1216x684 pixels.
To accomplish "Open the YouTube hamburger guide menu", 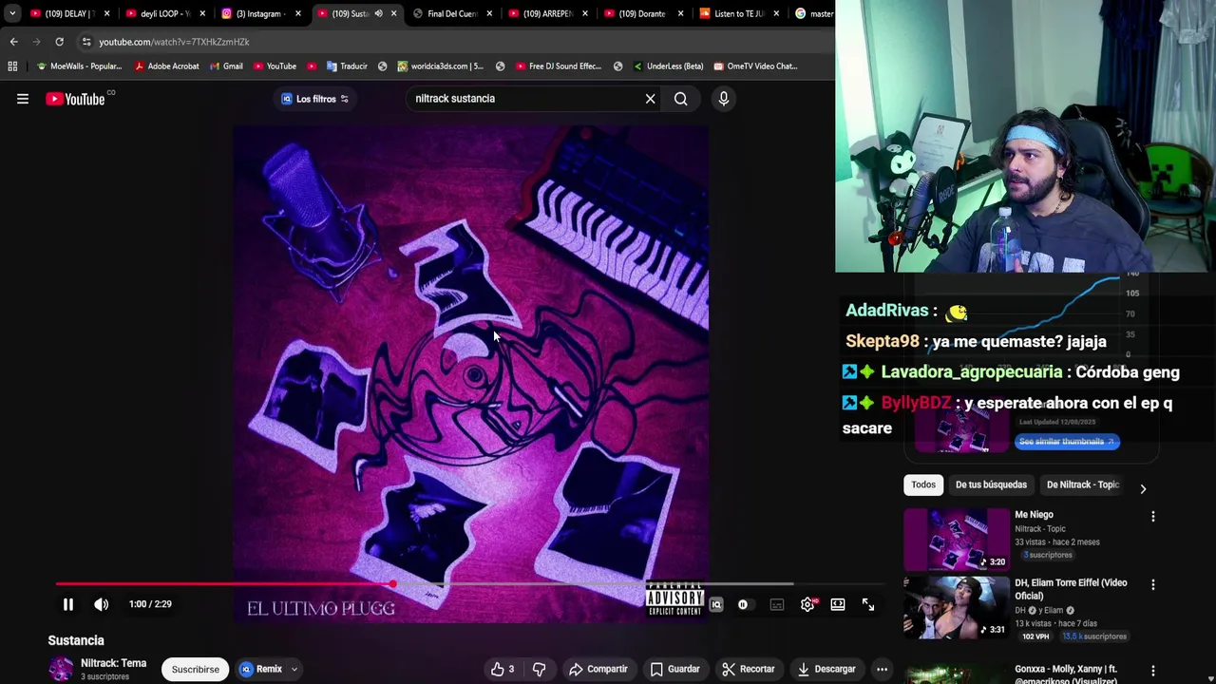I will coord(23,99).
